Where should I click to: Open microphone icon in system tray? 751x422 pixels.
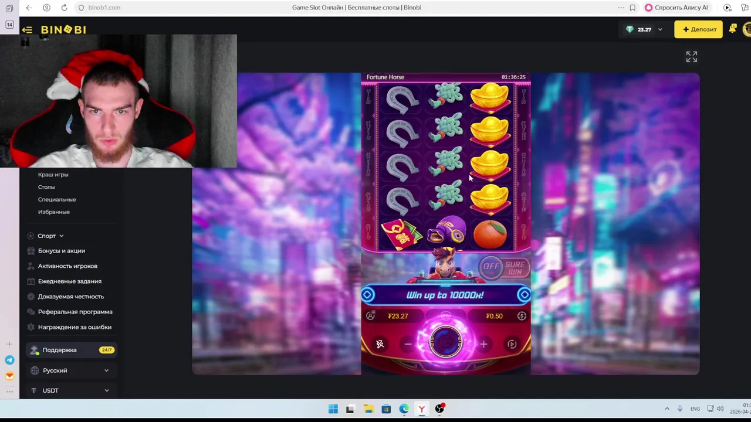click(680, 409)
